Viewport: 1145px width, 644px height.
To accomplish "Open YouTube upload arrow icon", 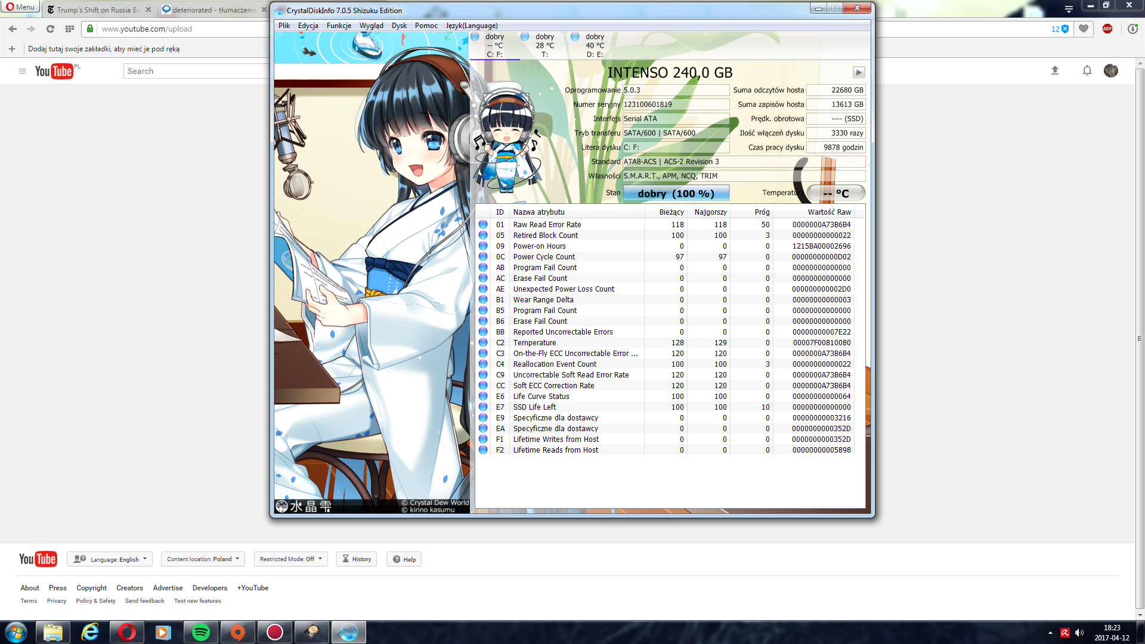I will click(1055, 70).
